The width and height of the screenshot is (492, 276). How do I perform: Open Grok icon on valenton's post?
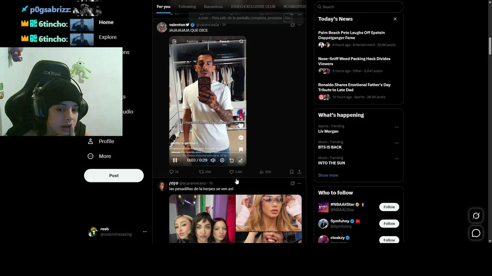pyautogui.click(x=293, y=25)
